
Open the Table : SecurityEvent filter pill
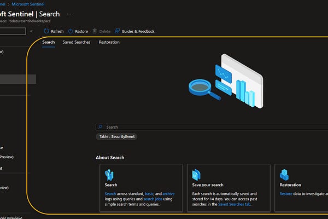117,137
